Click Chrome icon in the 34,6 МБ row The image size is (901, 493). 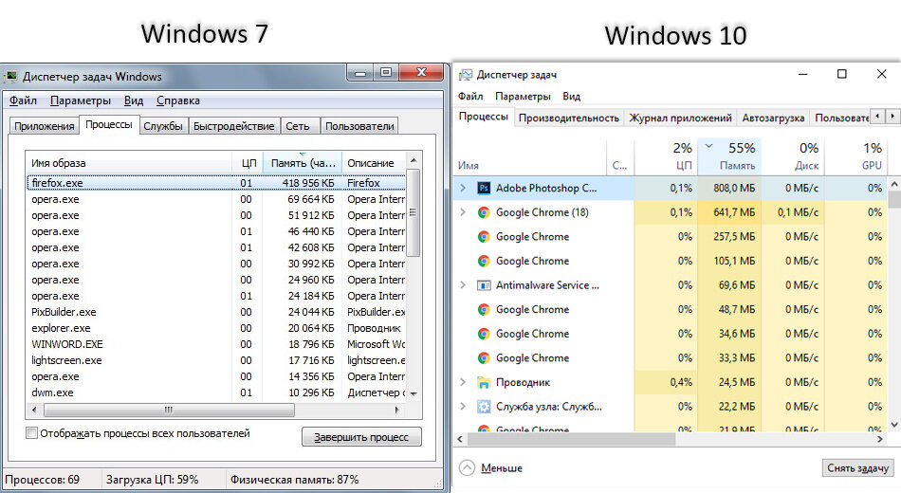(x=484, y=334)
